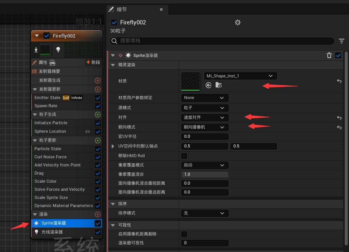Browse to MI_Shape_Inst_1 with the magnifier icon
This screenshot has width=349, height=252.
(218, 85)
